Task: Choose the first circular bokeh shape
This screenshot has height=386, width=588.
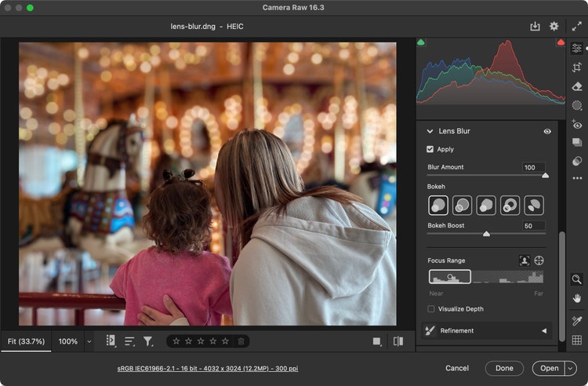Action: coord(438,206)
